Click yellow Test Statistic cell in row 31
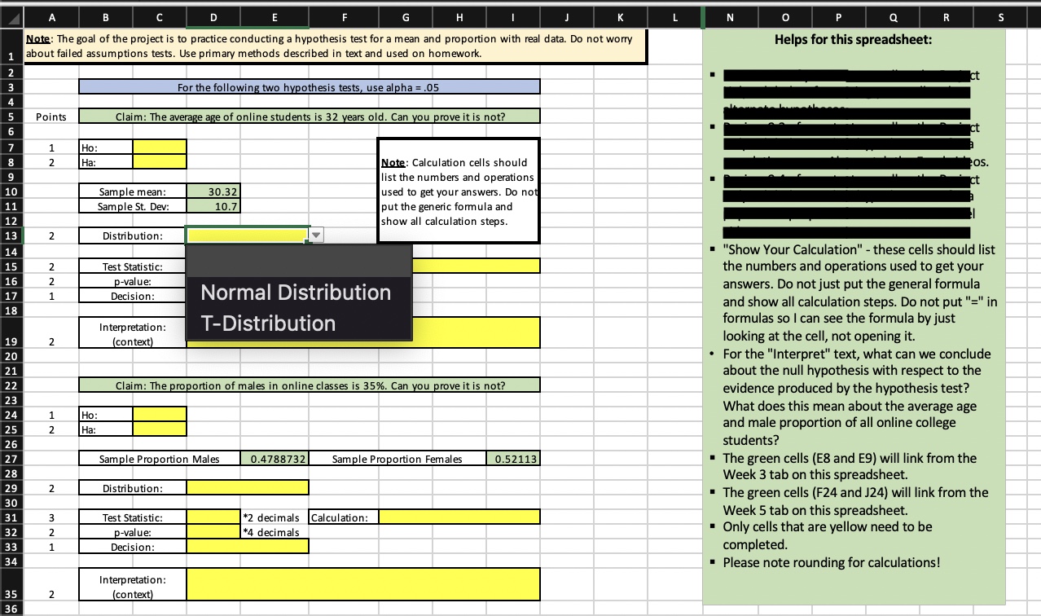 pos(213,517)
